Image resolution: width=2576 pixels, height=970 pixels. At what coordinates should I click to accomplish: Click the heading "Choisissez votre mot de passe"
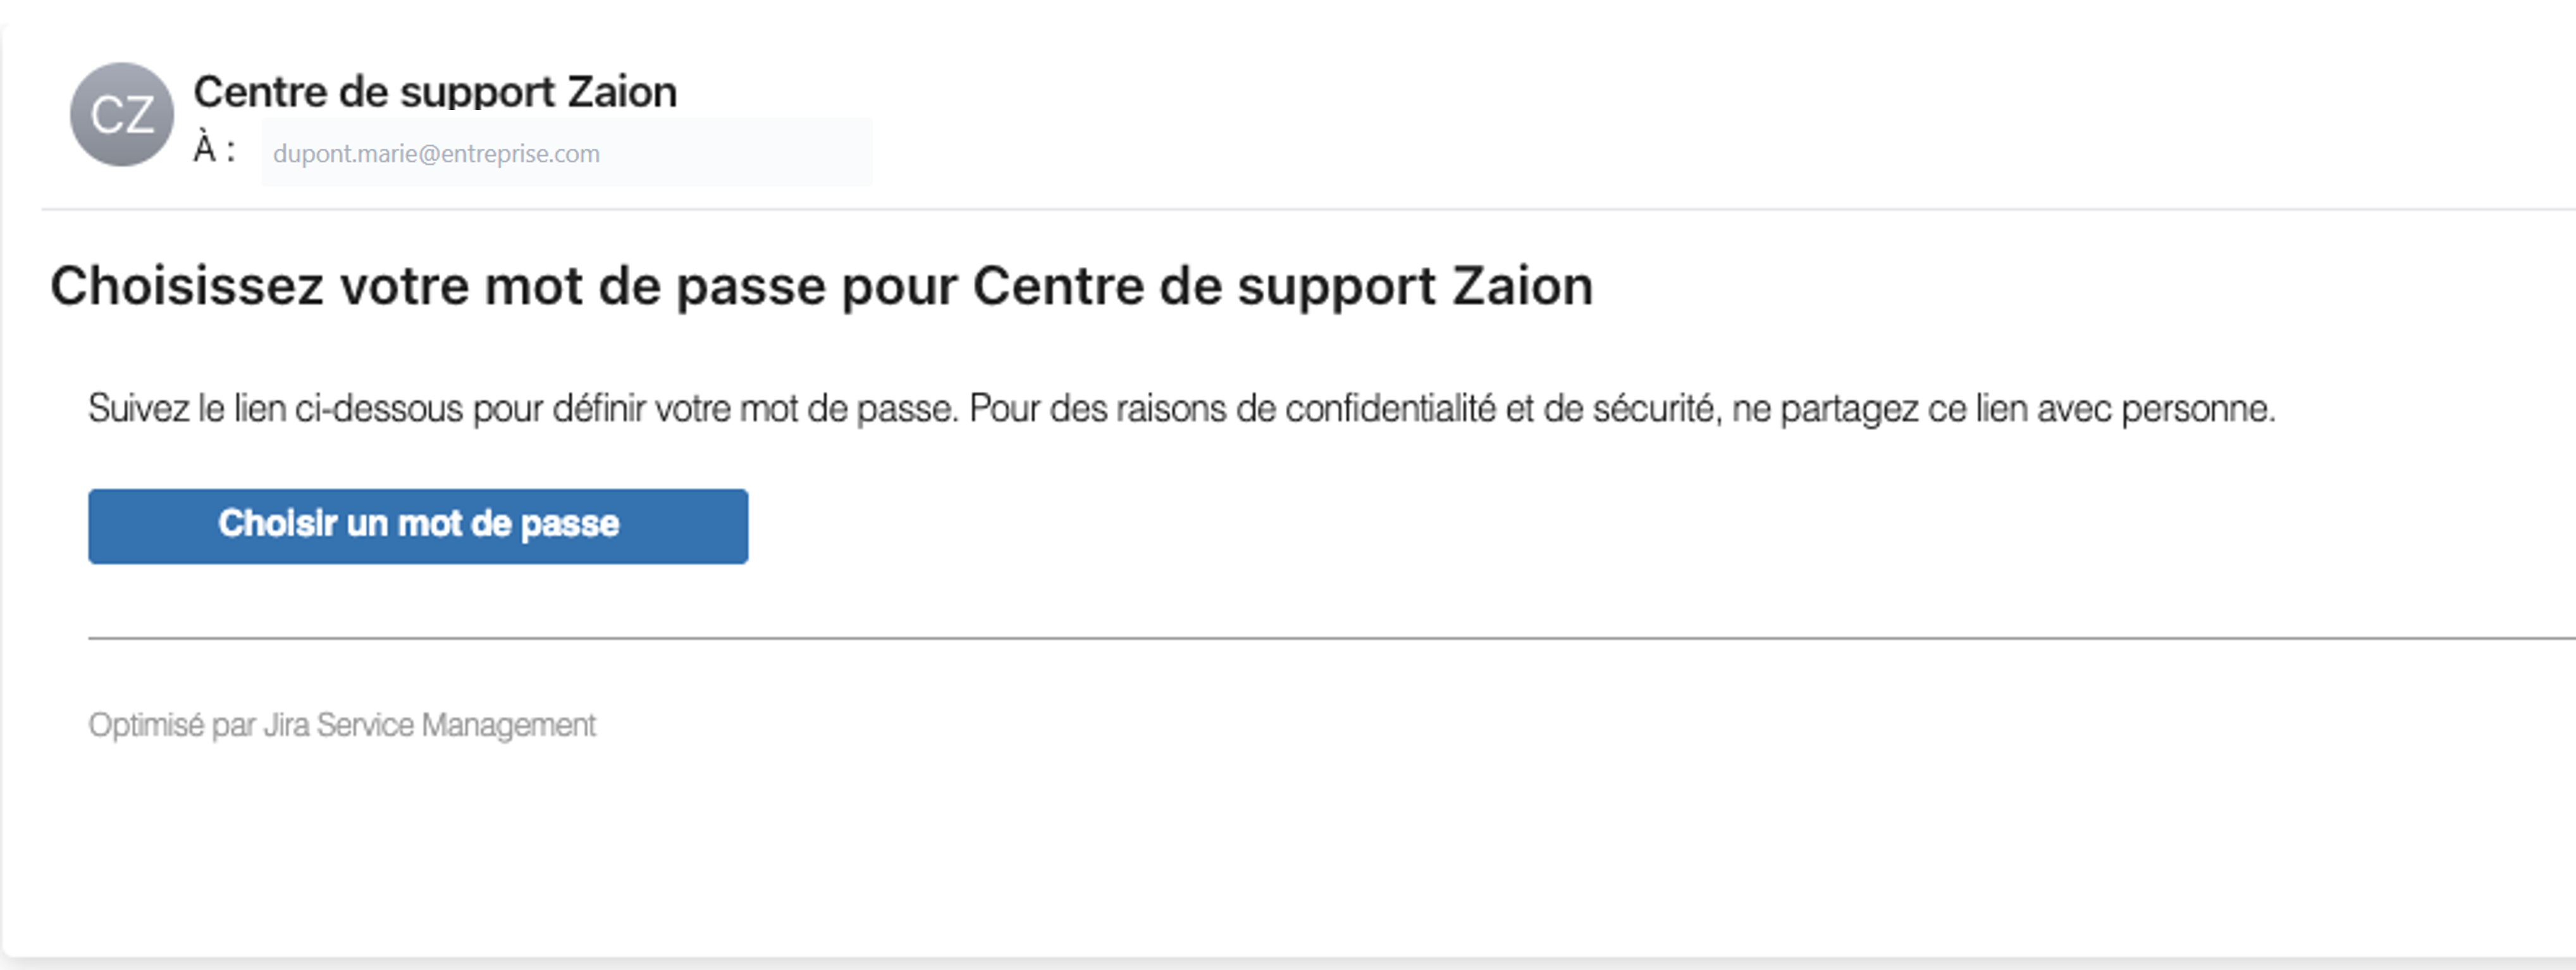pos(820,287)
